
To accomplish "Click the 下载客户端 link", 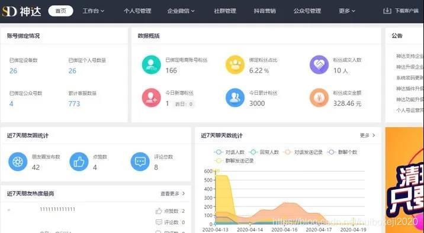I will coord(406,11).
